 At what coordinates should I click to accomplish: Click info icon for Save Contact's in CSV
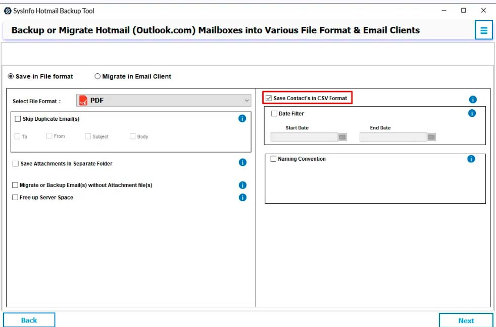tap(473, 100)
